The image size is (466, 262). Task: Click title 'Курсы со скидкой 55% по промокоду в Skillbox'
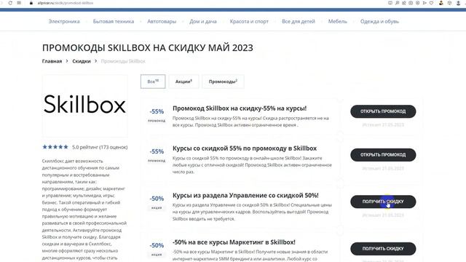245,148
